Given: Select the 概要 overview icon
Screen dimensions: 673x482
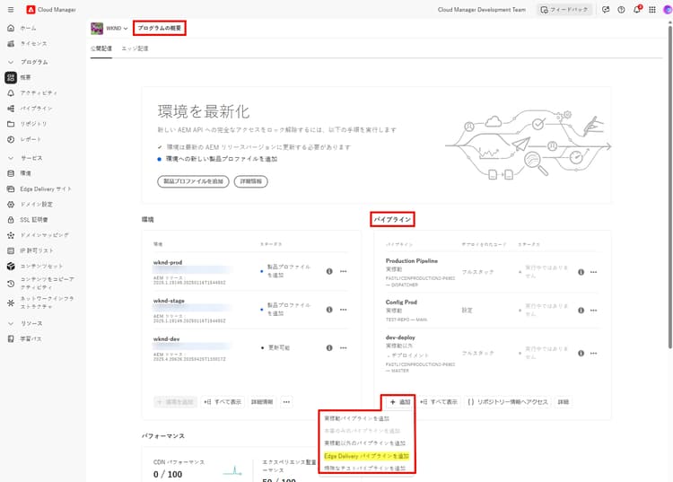Looking at the screenshot, I should pos(11,77).
